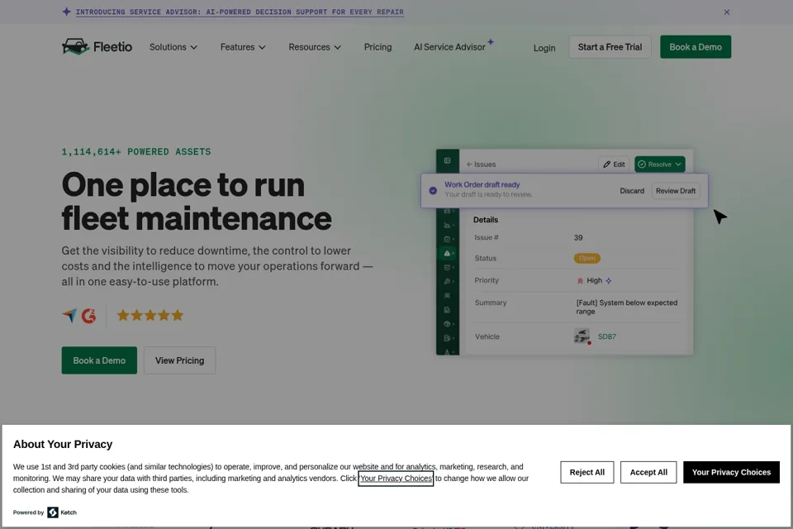Click the sparkle icon in announcement banner
793x529 pixels.
66,11
